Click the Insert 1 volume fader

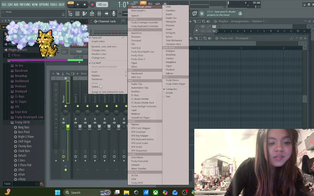(x=80, y=127)
